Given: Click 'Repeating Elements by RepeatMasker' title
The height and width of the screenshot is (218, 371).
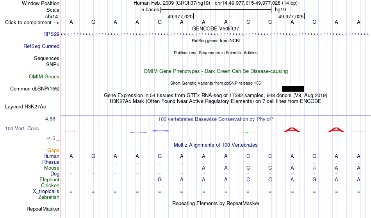Looking at the screenshot, I should 216,204.
